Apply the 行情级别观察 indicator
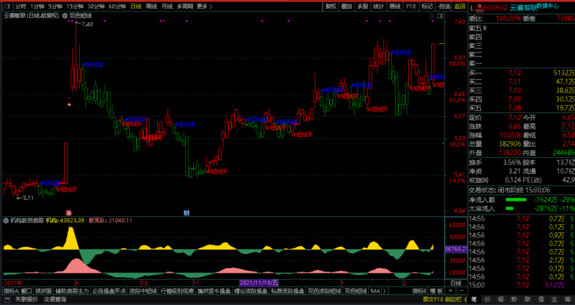This screenshot has height=305, width=575. 178,291
